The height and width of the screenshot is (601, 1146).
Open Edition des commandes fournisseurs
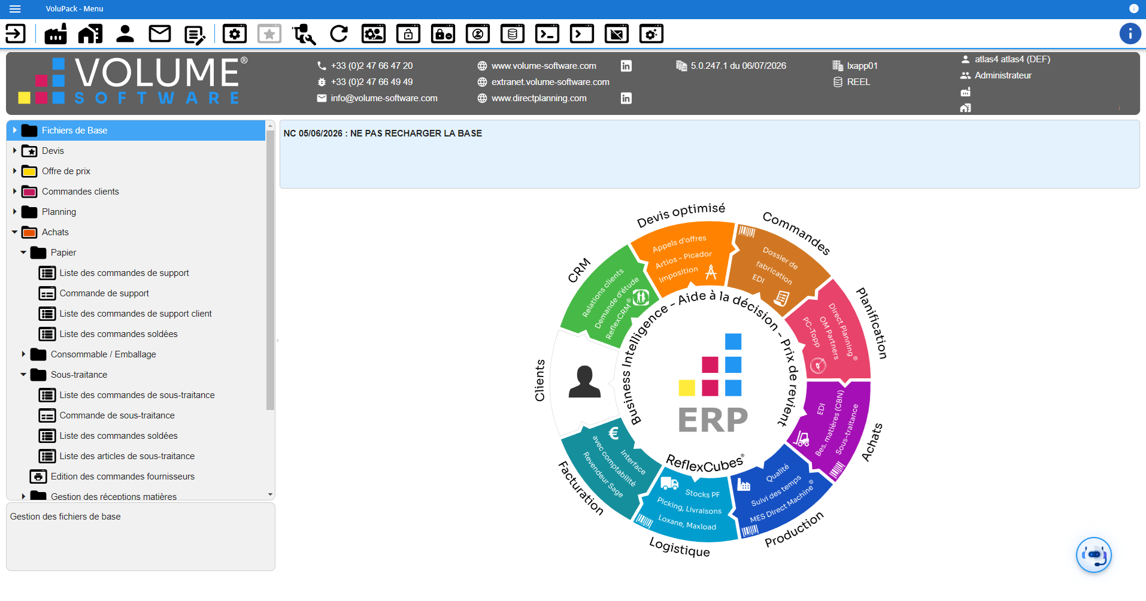click(122, 476)
